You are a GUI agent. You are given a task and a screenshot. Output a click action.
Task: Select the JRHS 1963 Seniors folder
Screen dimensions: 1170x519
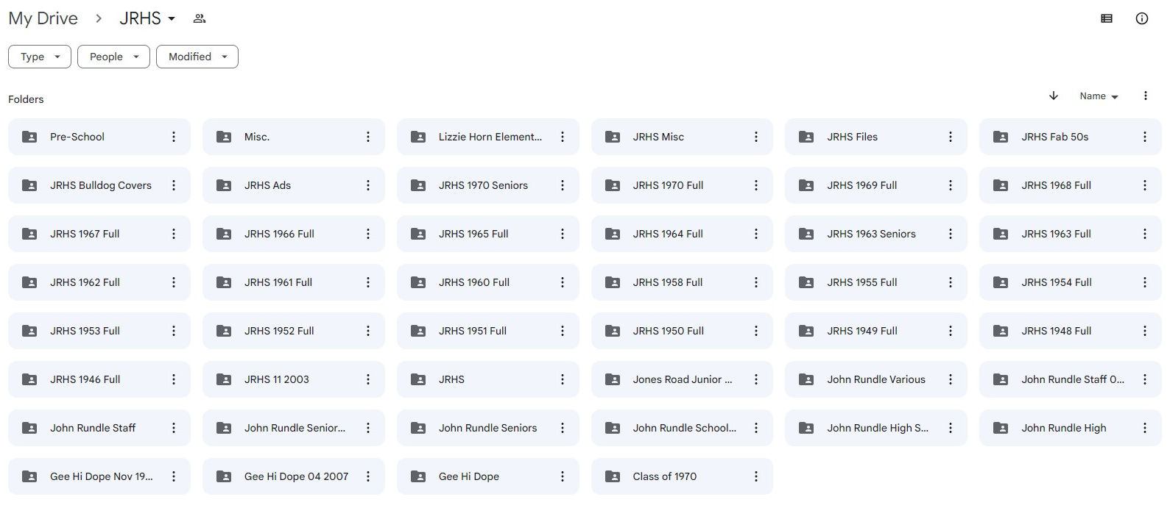[870, 234]
